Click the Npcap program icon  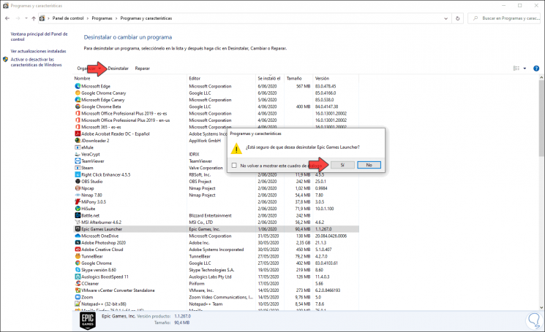click(x=78, y=188)
